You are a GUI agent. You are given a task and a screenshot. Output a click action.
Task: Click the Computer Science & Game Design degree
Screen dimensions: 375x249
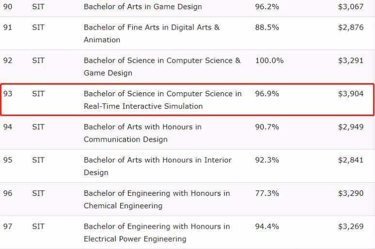pyautogui.click(x=162, y=67)
